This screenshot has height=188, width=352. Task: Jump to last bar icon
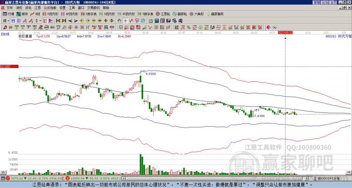64,21
